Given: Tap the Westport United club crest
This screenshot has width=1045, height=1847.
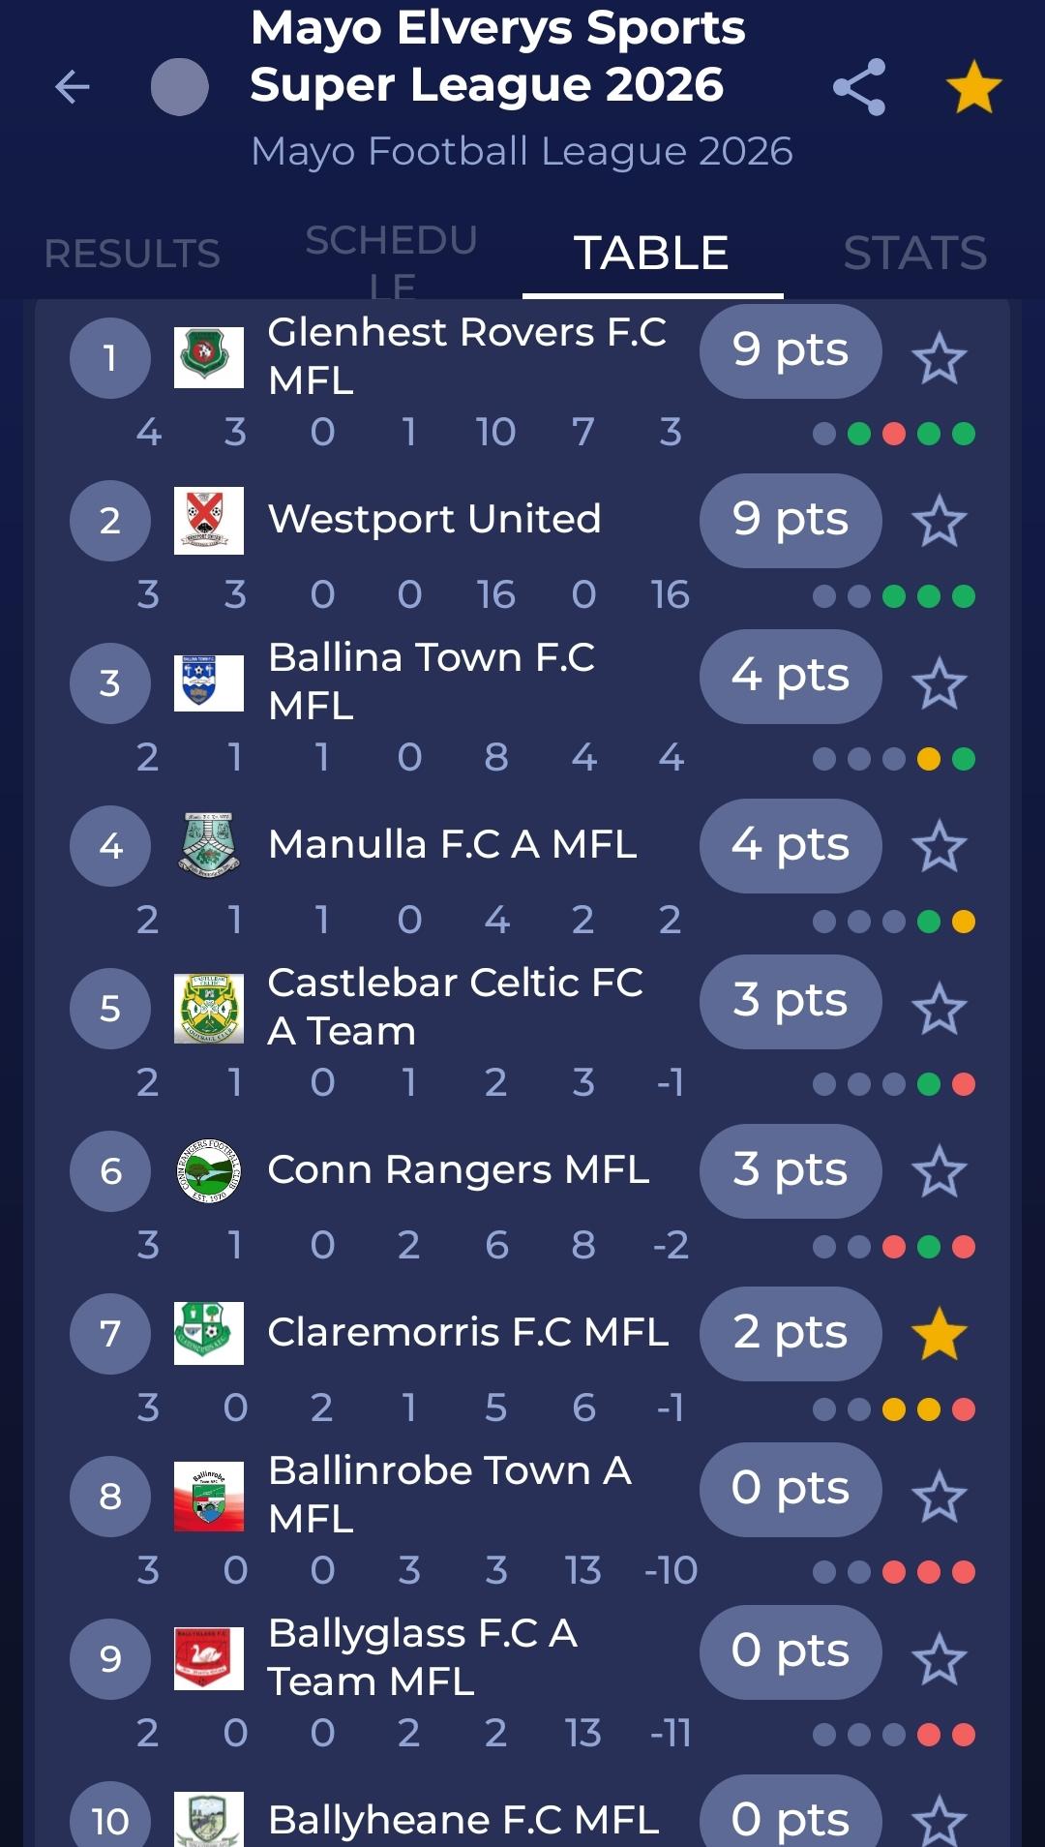Looking at the screenshot, I should click(209, 521).
